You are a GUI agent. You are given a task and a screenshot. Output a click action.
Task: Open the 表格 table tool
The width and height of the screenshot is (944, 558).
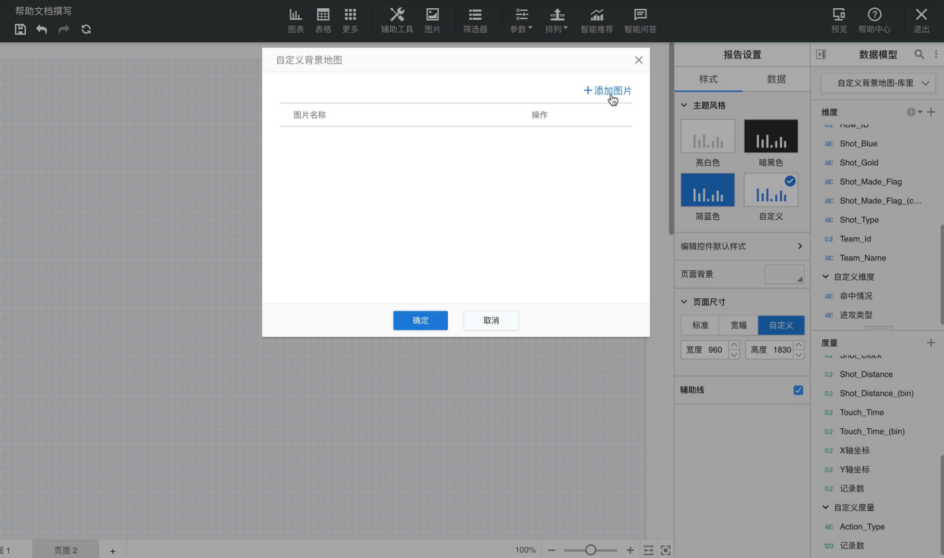point(323,20)
